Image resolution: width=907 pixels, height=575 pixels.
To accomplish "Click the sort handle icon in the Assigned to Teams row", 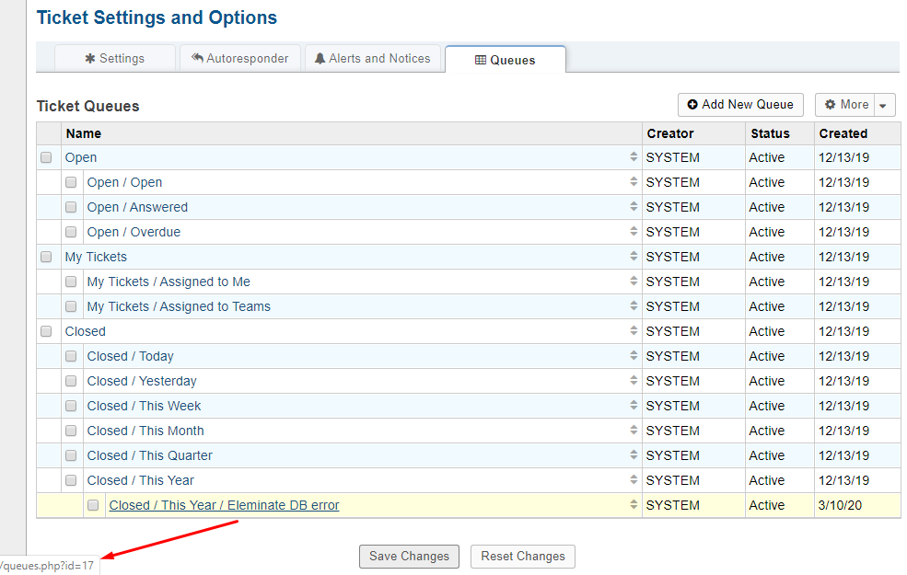I will (634, 305).
